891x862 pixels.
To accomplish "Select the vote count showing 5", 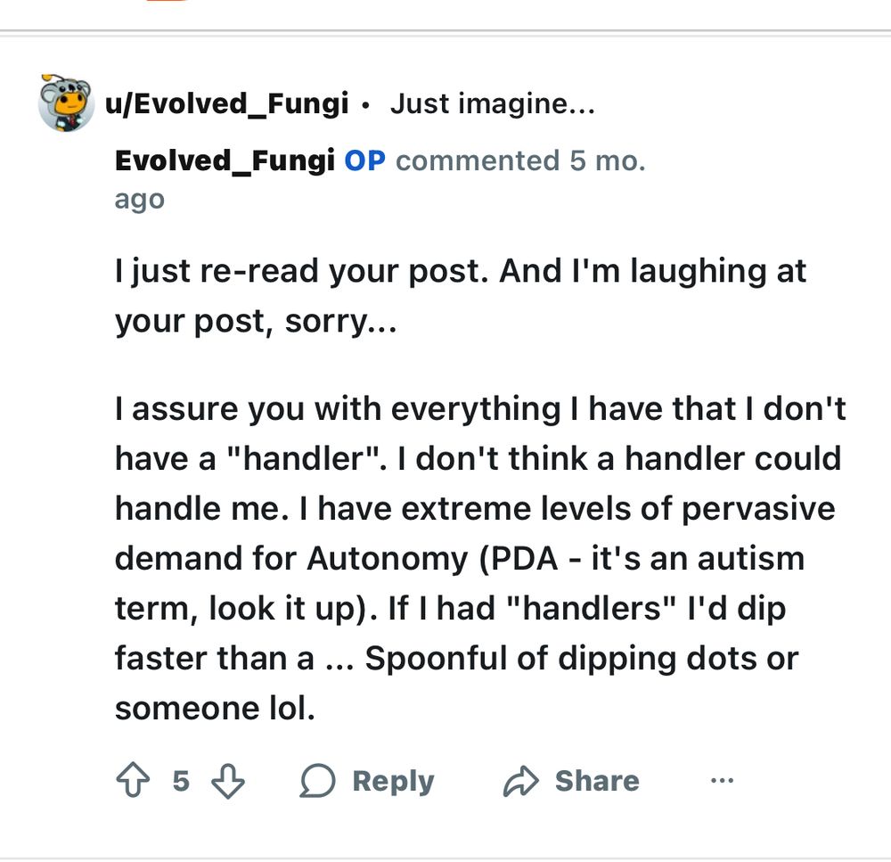I will 181,781.
